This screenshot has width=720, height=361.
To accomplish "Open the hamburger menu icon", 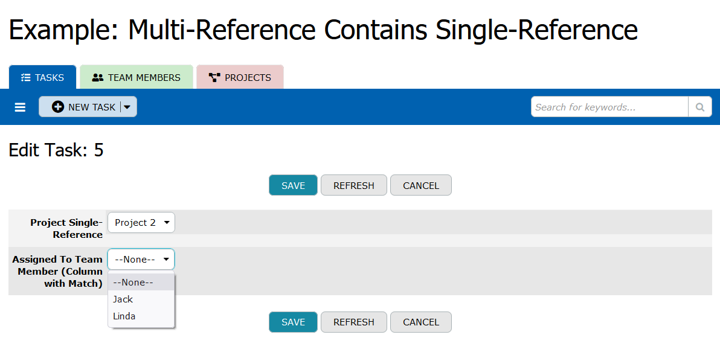I will (x=20, y=107).
